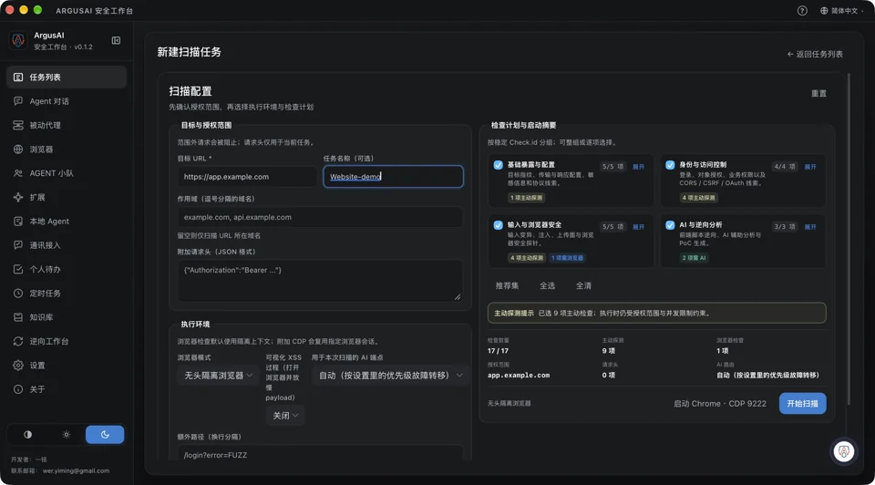The width and height of the screenshot is (875, 485).
Task: Click the 17 / 17 check count
Action: (x=498, y=350)
